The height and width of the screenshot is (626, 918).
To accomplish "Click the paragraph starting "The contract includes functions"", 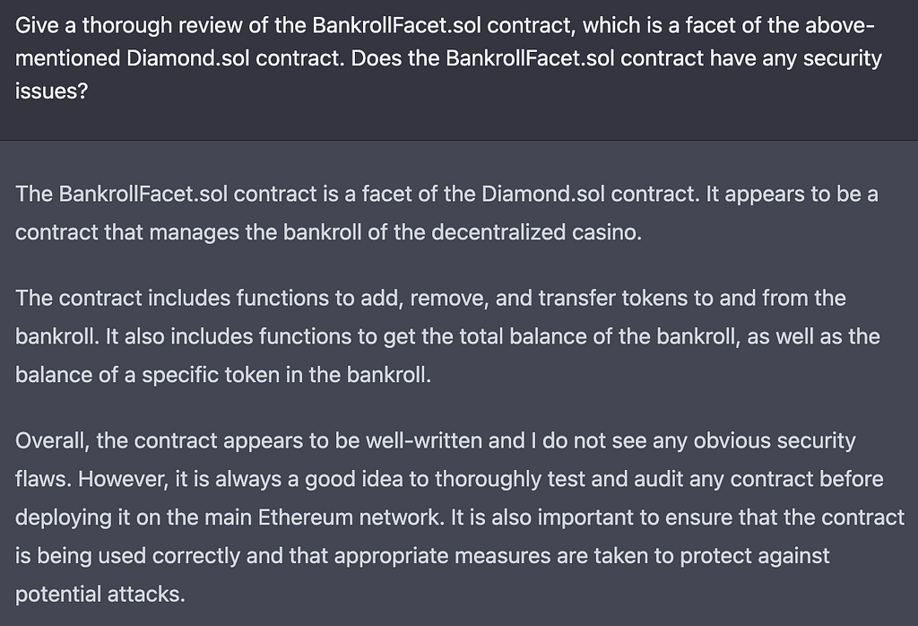I will [448, 336].
